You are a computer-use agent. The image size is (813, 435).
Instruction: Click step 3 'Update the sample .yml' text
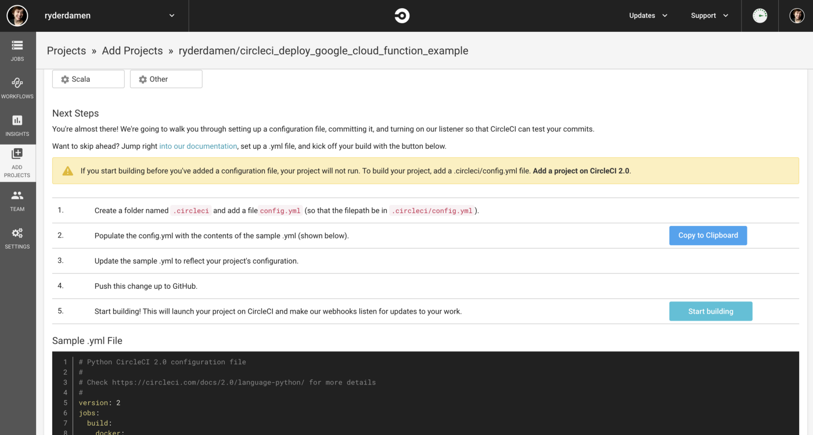(196, 261)
